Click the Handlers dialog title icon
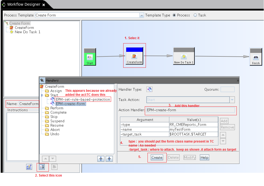 click(42, 80)
